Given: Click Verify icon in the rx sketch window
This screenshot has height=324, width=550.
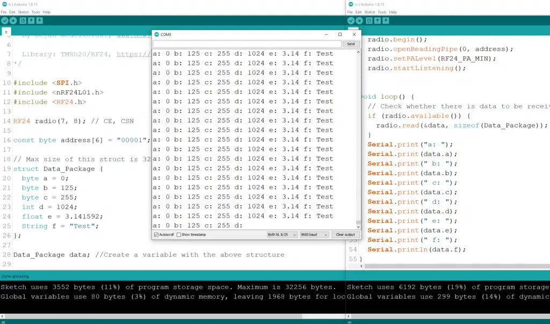Looking at the screenshot, I should click(351, 20).
